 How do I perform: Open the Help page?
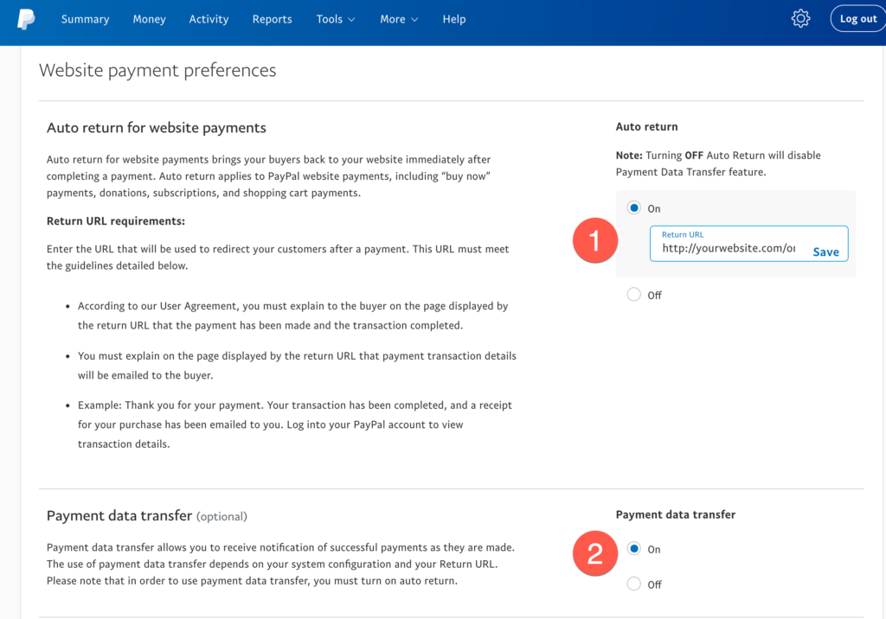click(454, 19)
